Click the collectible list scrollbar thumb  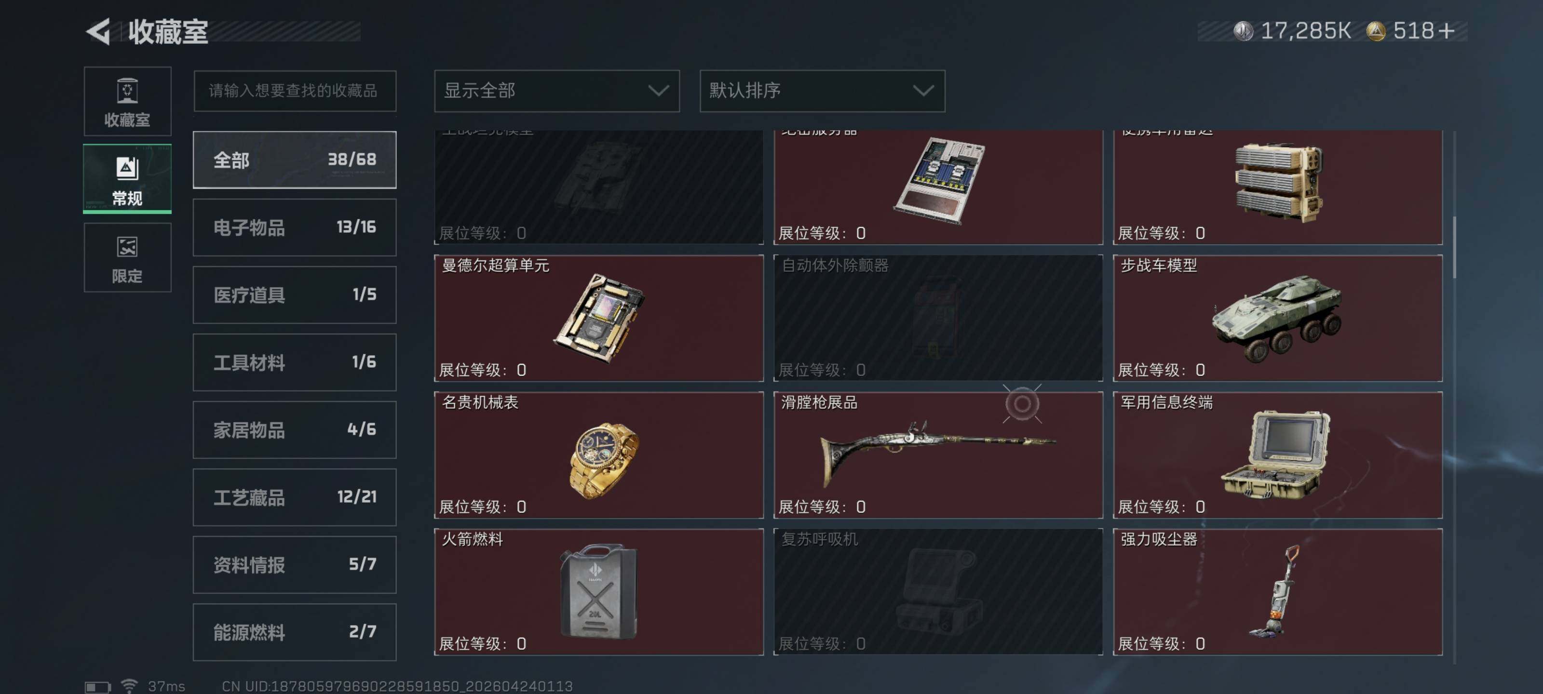1454,247
